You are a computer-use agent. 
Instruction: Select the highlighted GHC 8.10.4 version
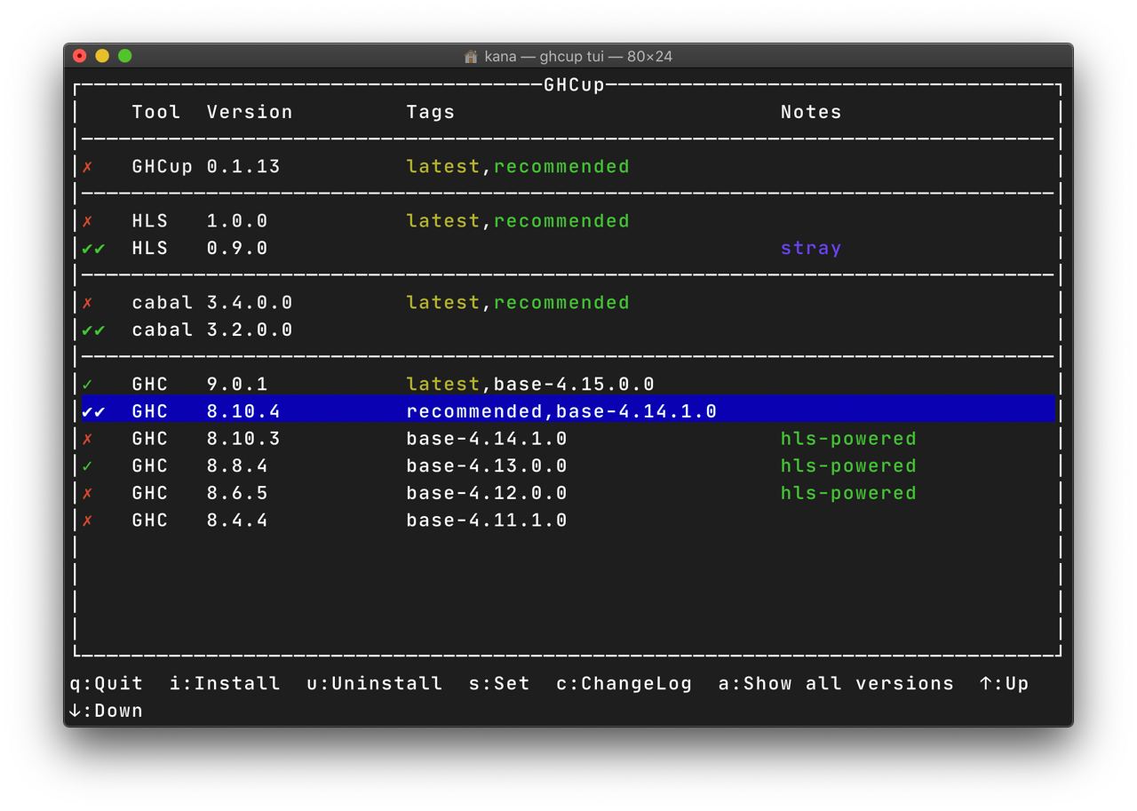tap(243, 411)
